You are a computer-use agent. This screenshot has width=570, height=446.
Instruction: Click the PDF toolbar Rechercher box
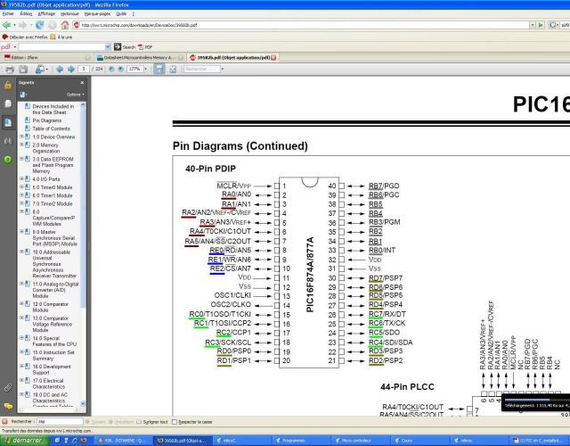pos(202,69)
